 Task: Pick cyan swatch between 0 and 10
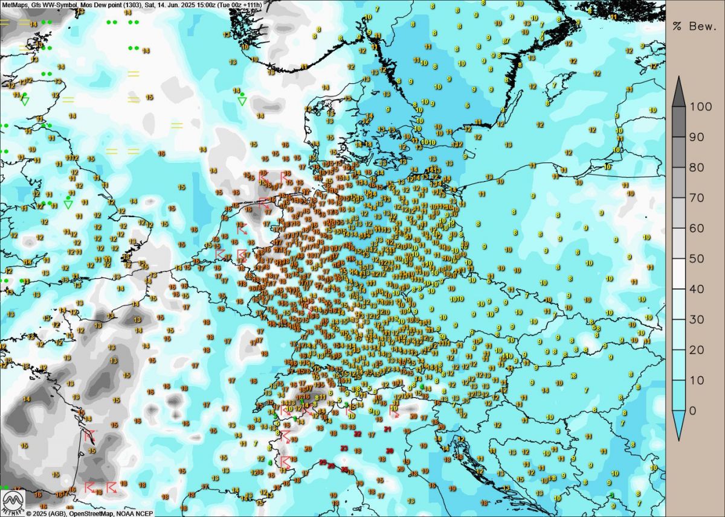click(x=678, y=396)
